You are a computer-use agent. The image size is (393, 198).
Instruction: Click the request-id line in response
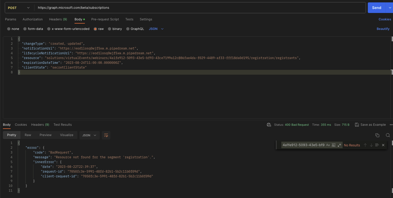[91, 172]
